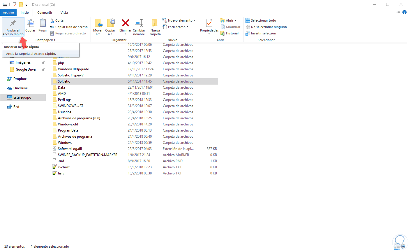
Task: Choose Copiar ruta de acceso
Action: click(69, 27)
